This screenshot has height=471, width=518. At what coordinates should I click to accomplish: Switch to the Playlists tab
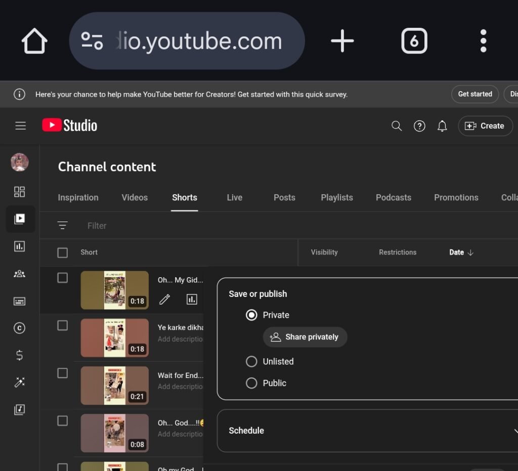[337, 197]
